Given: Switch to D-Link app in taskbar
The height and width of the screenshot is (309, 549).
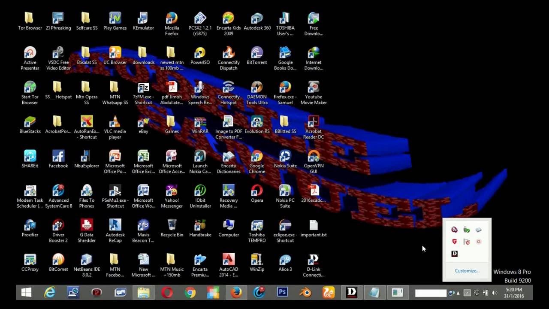Looking at the screenshot, I should [x=352, y=293].
